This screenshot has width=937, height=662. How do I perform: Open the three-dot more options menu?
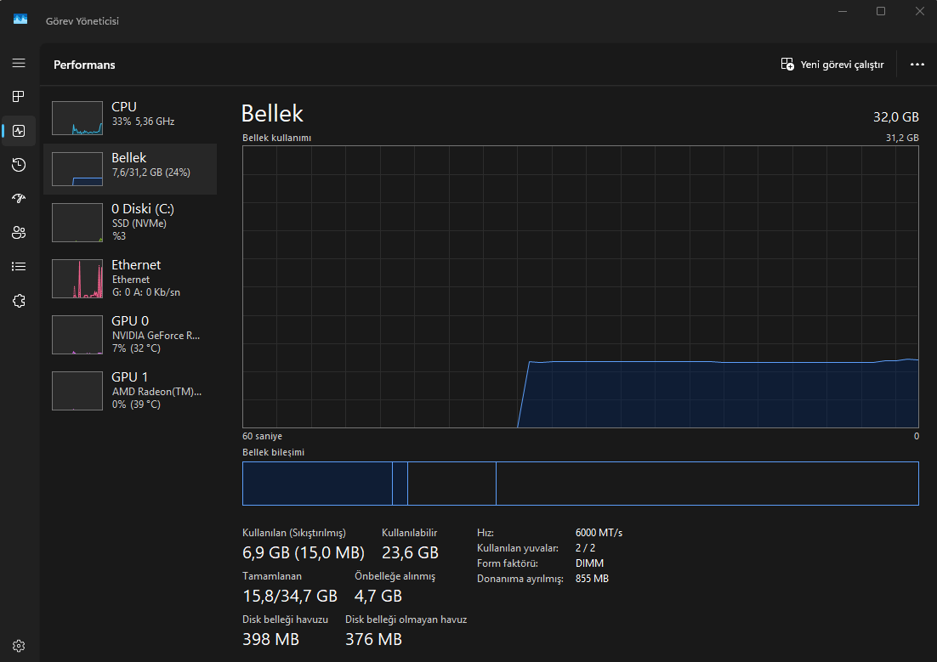pyautogui.click(x=917, y=65)
